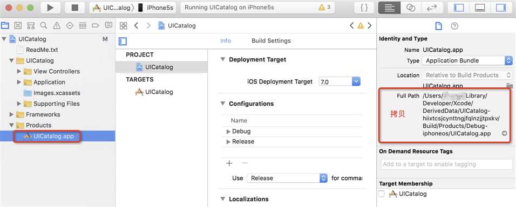Open the Report navigator speech bubble
The image size is (516, 207).
108,25
